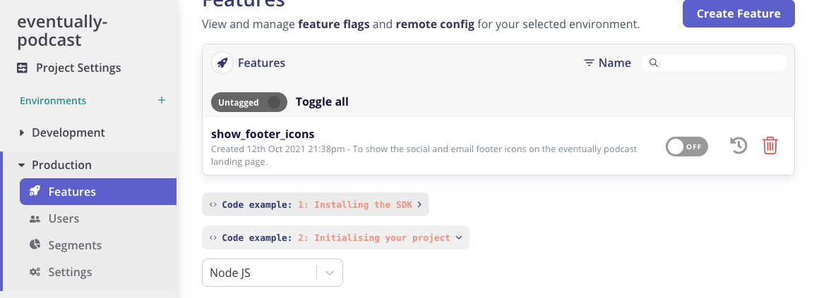The width and height of the screenshot is (814, 298).
Task: Add an environment with the plus icon
Action: click(x=162, y=101)
